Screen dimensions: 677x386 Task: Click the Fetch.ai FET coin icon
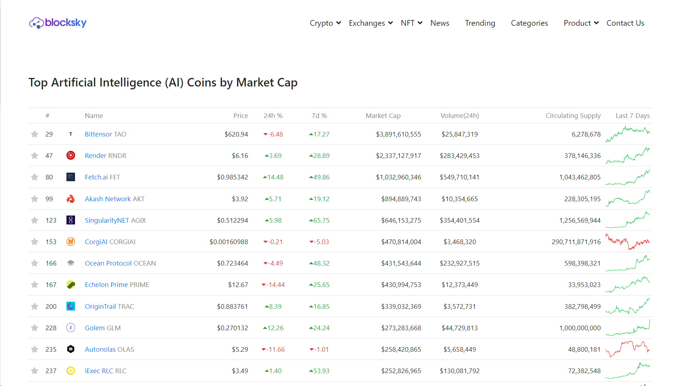pyautogui.click(x=71, y=177)
